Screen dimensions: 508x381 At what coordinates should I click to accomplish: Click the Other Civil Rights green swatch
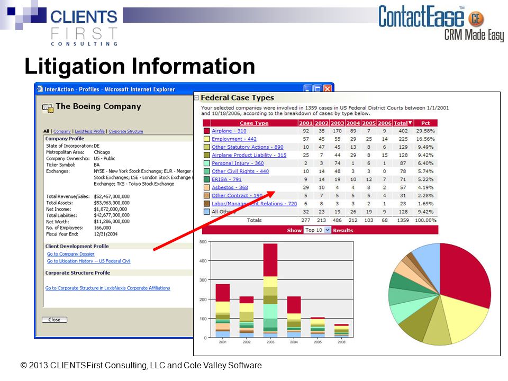pyautogui.click(x=206, y=171)
